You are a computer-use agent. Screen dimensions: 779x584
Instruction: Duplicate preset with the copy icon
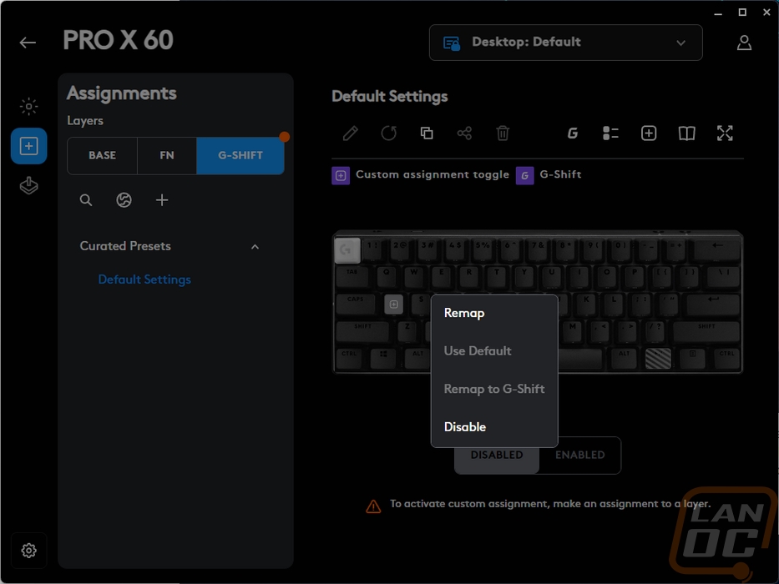[427, 133]
